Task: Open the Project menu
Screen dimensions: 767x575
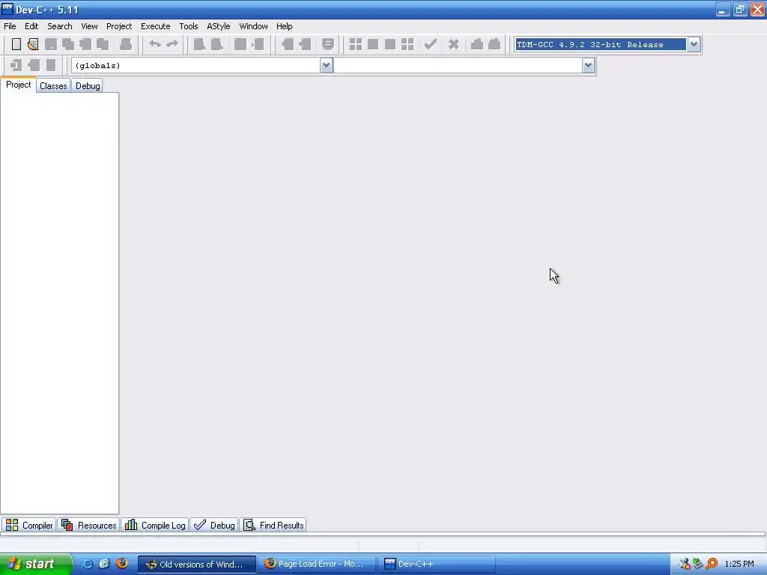Action: coord(119,26)
